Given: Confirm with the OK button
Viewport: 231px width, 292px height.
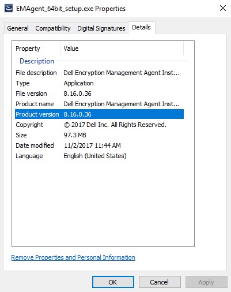Looking at the screenshot, I should pyautogui.click(x=113, y=282).
